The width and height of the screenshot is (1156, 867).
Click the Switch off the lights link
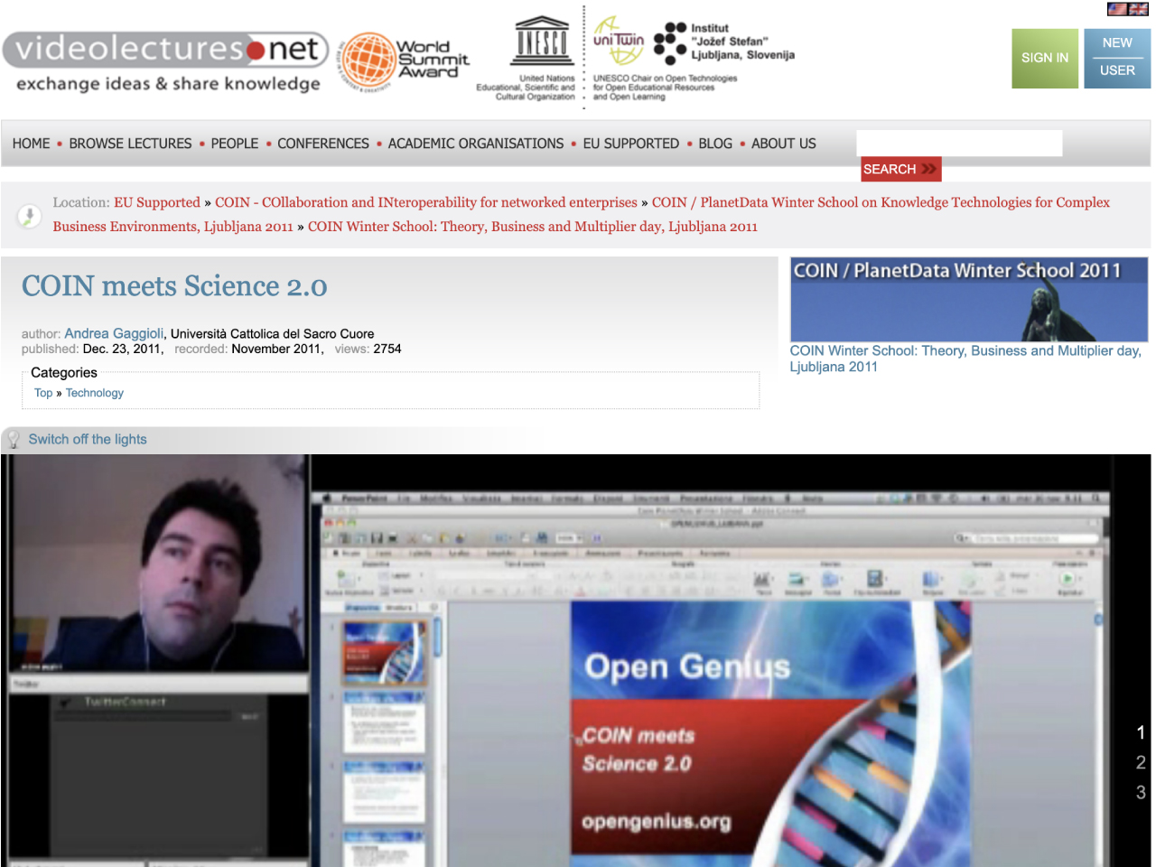tap(88, 439)
